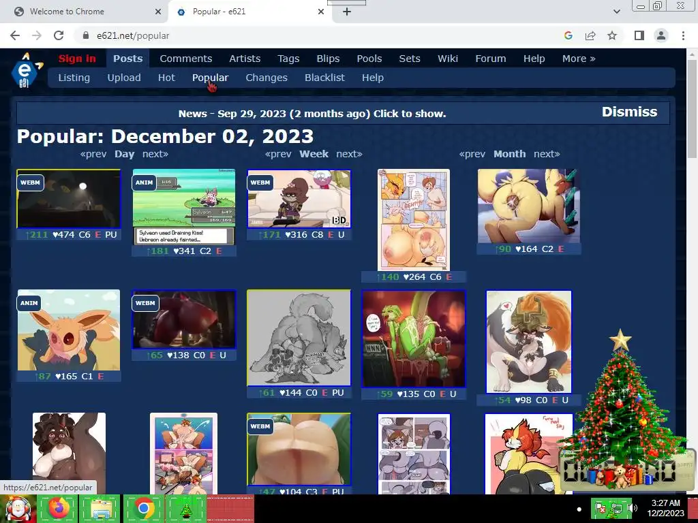Viewport: 698px width, 523px height.
Task: Go to the next» link beside Day
Action: [x=155, y=154]
